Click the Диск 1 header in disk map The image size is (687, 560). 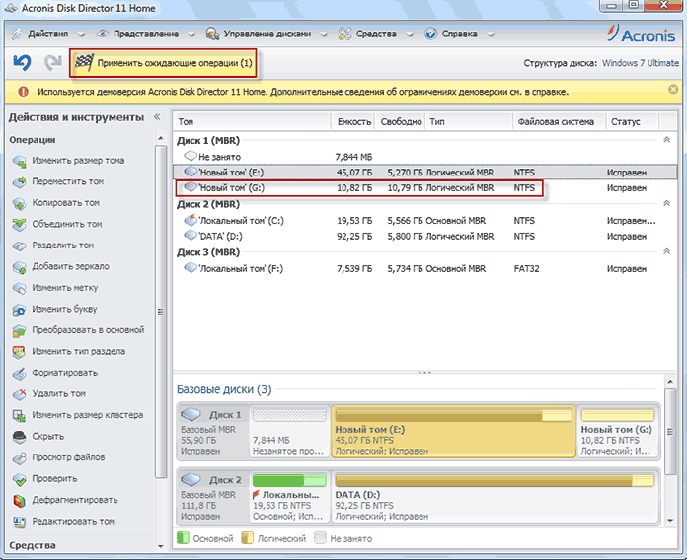[x=213, y=432]
